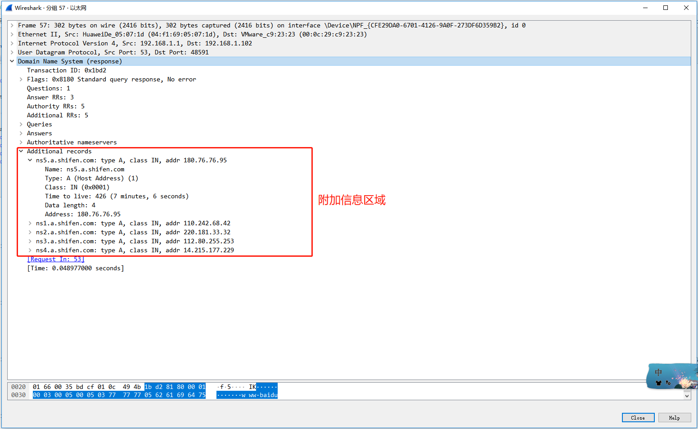The height and width of the screenshot is (429, 698).
Task: Click hex bytes row 0030
Action: [x=119, y=395]
